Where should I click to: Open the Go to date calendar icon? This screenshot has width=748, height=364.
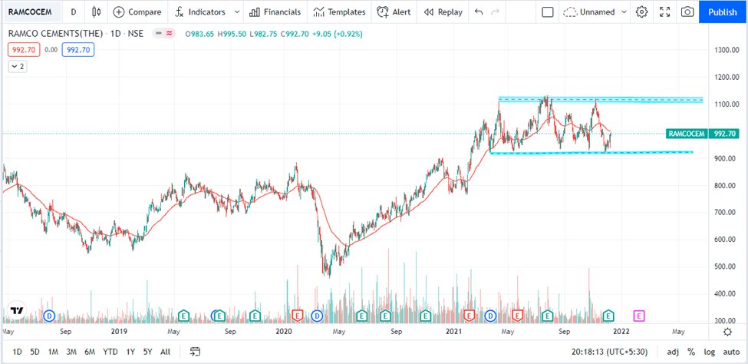click(195, 352)
